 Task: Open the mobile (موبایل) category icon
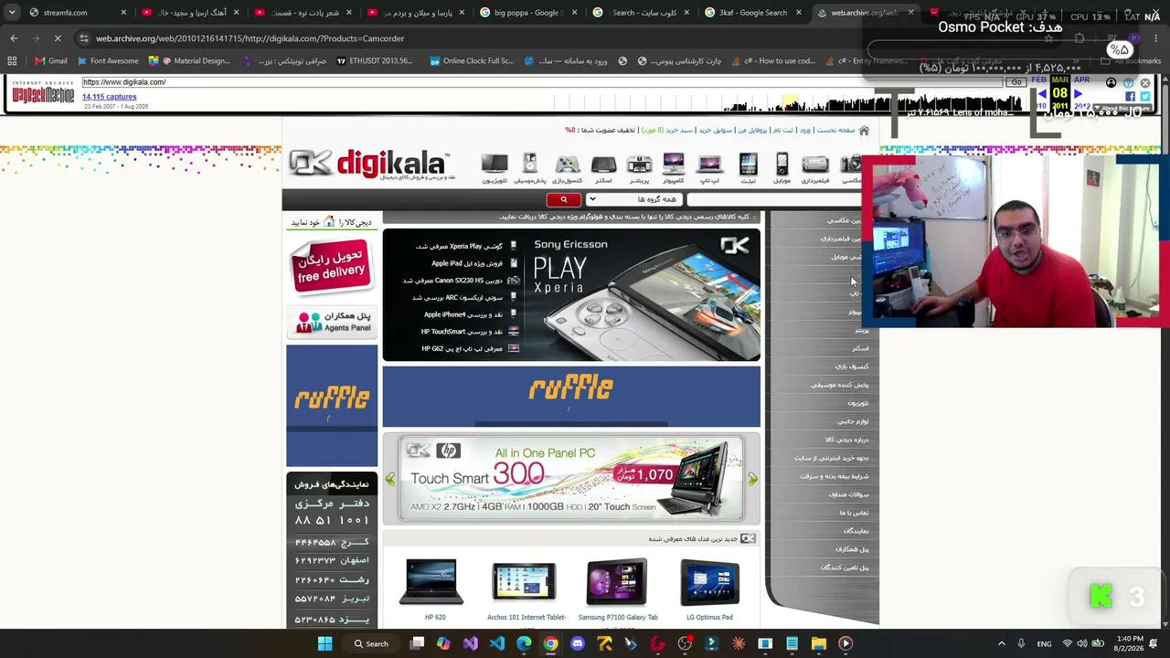click(782, 167)
